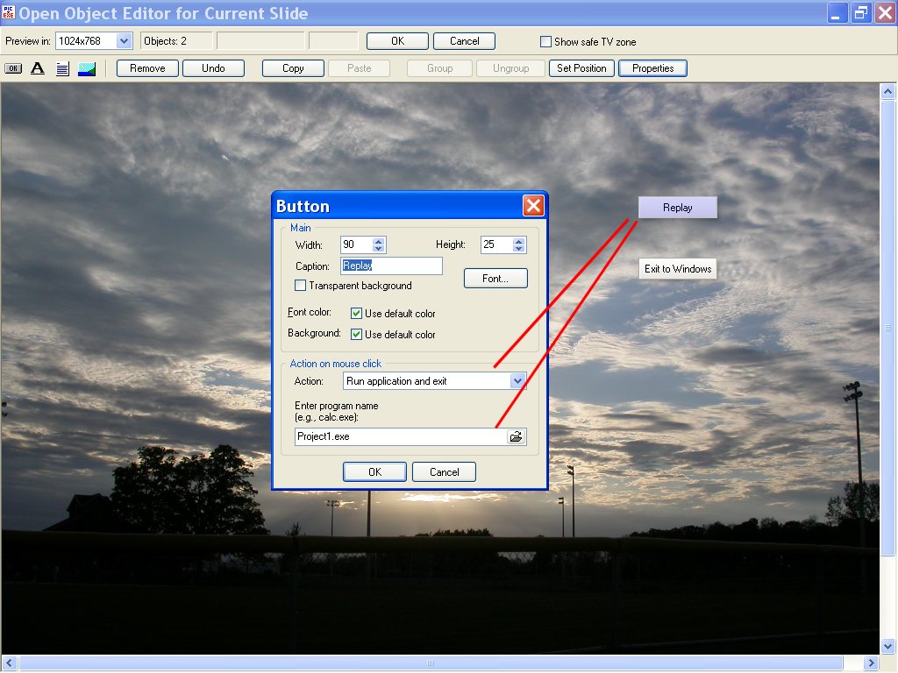Browse for program file with folder icon
The width and height of the screenshot is (898, 673).
point(517,436)
